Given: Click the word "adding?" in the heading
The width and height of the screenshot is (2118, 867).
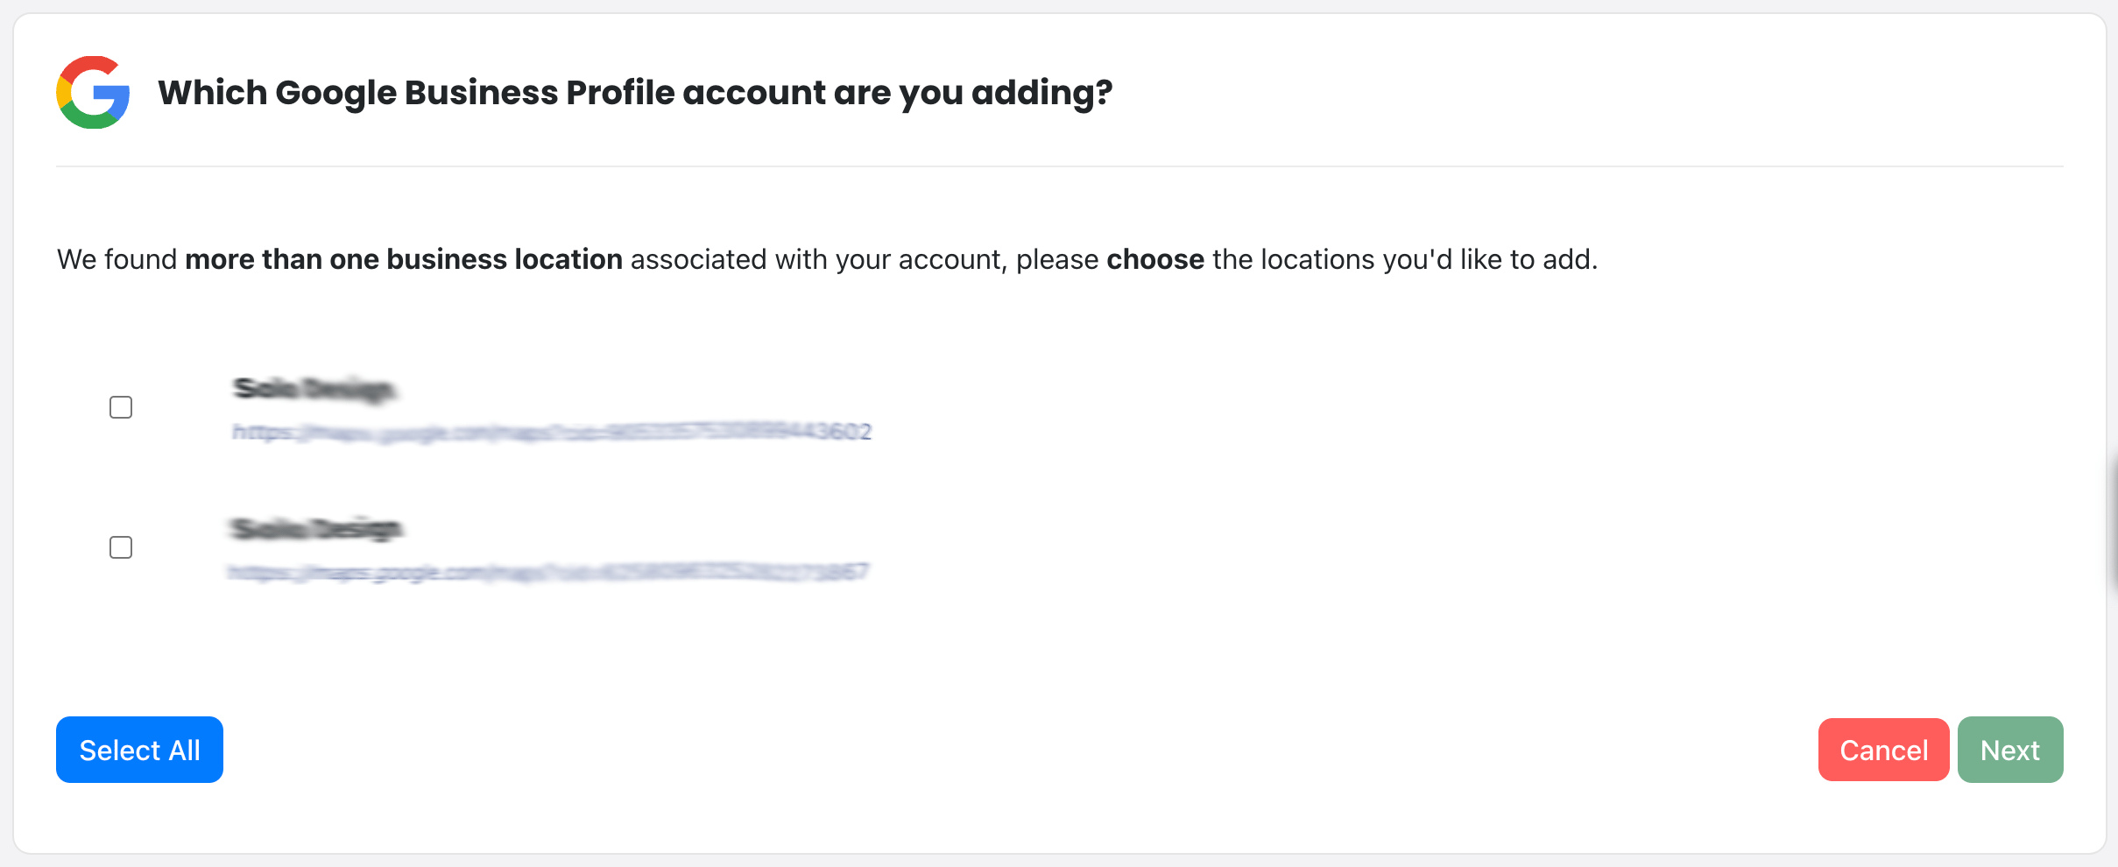Looking at the screenshot, I should pos(1041,93).
